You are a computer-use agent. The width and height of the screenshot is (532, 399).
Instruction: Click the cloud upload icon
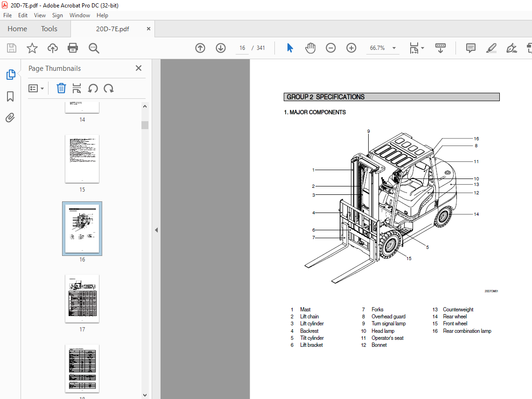coord(53,48)
